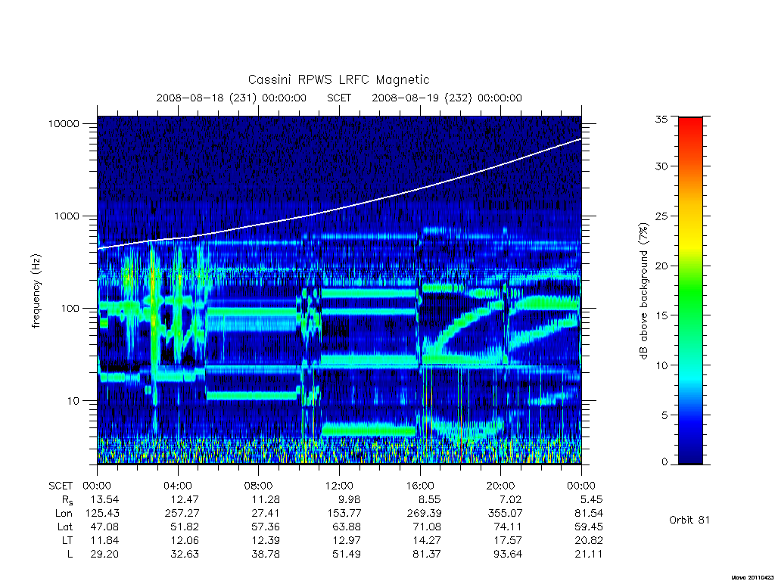
Task: Click the Rs value '13.54'
Action: point(104,499)
